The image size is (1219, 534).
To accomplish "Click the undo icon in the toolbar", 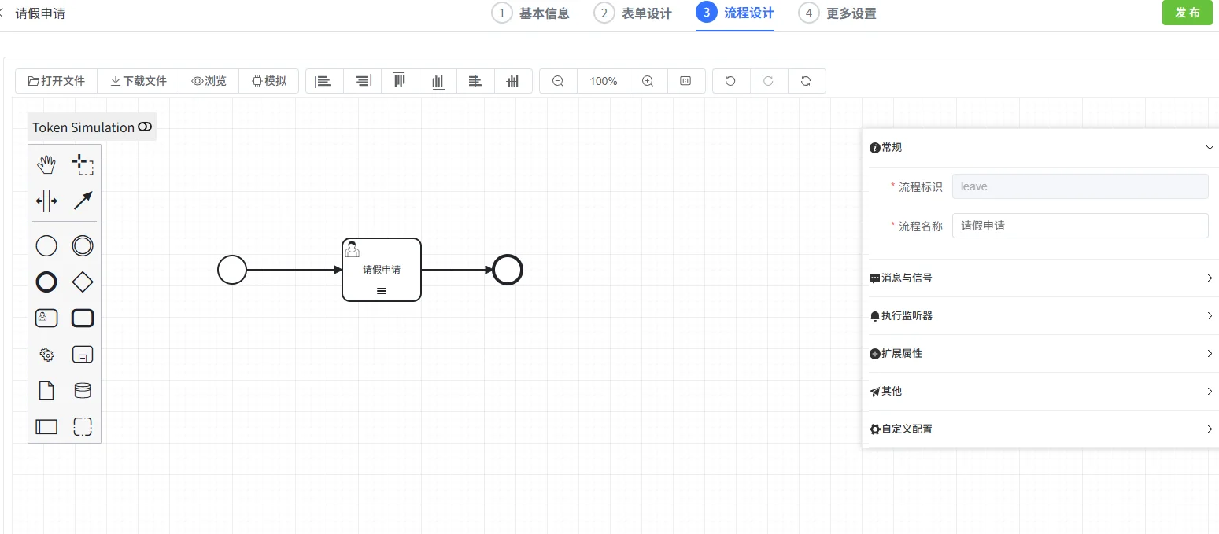I will pos(730,80).
